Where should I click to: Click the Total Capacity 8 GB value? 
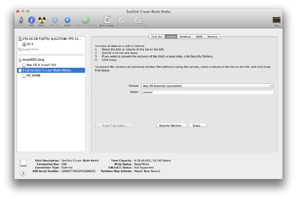click(153, 160)
